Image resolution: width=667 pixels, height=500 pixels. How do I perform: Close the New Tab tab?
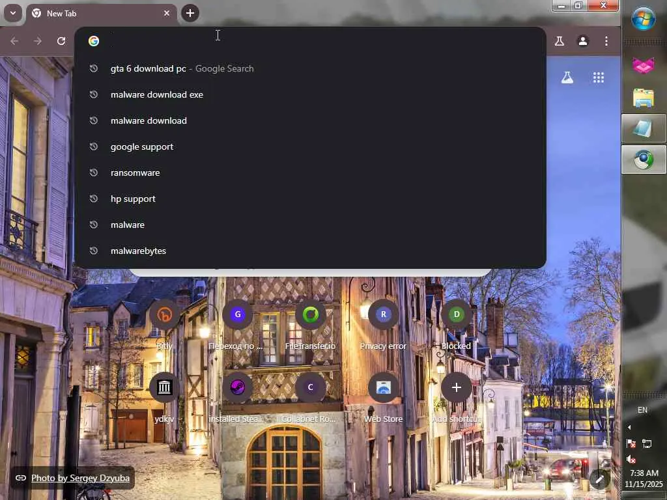[x=167, y=13]
